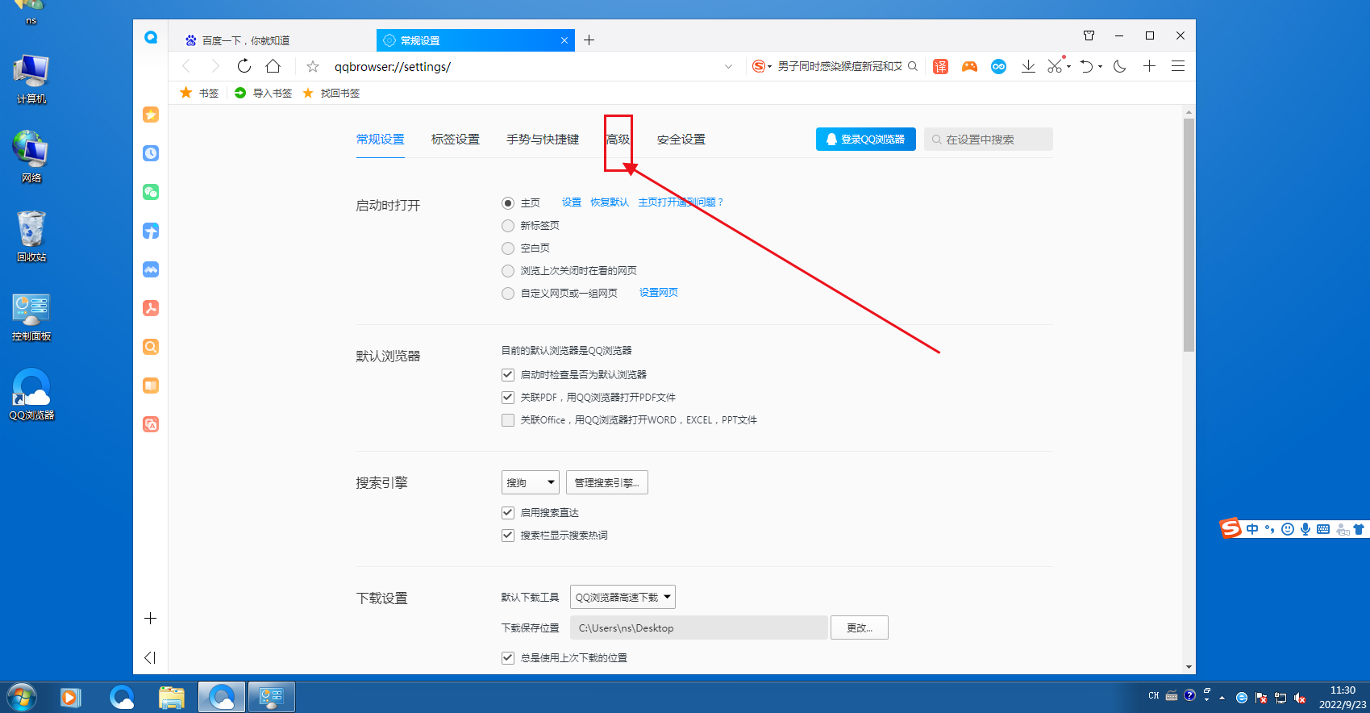Click the QQ browser logo icon
Image resolution: width=1370 pixels, height=713 pixels.
[x=151, y=37]
